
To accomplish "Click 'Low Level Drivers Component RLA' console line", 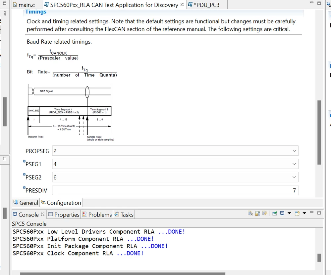I will 99,232.
